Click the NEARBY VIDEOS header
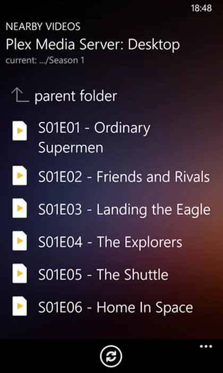 (x=43, y=27)
